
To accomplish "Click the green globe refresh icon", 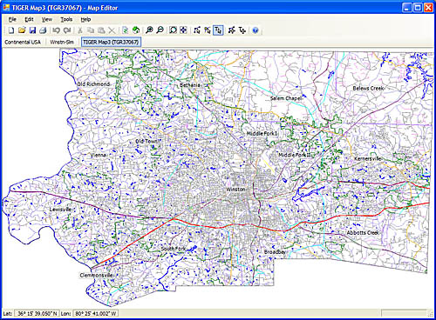I will 136,30.
